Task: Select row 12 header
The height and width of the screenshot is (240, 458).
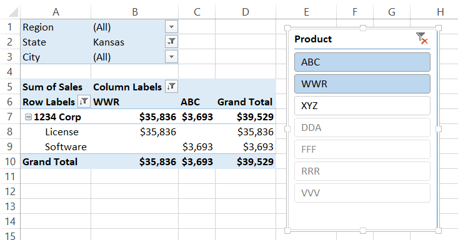Action: tap(10, 191)
